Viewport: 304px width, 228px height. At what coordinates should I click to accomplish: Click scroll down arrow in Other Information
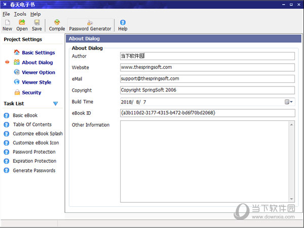point(291,199)
